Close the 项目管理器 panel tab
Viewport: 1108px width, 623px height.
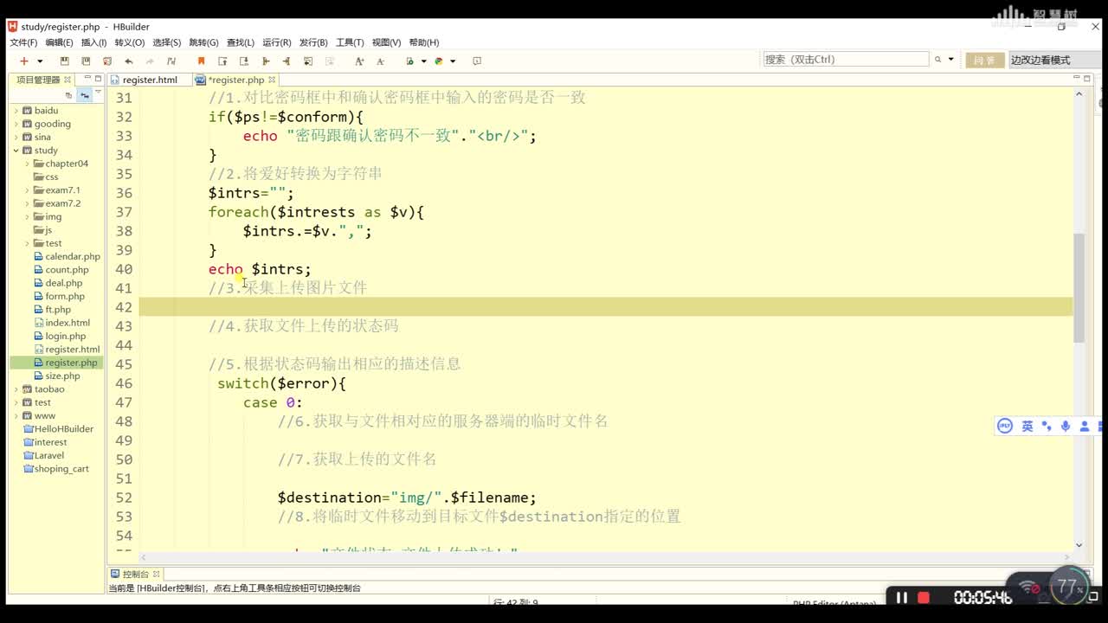click(68, 80)
